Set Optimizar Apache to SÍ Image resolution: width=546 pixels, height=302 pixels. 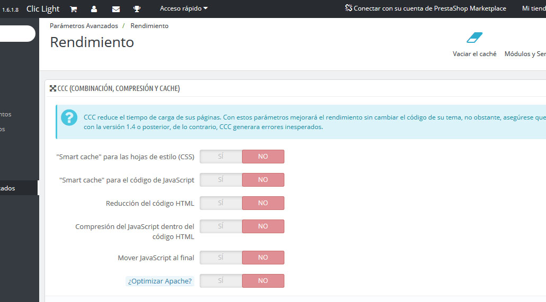click(x=221, y=281)
